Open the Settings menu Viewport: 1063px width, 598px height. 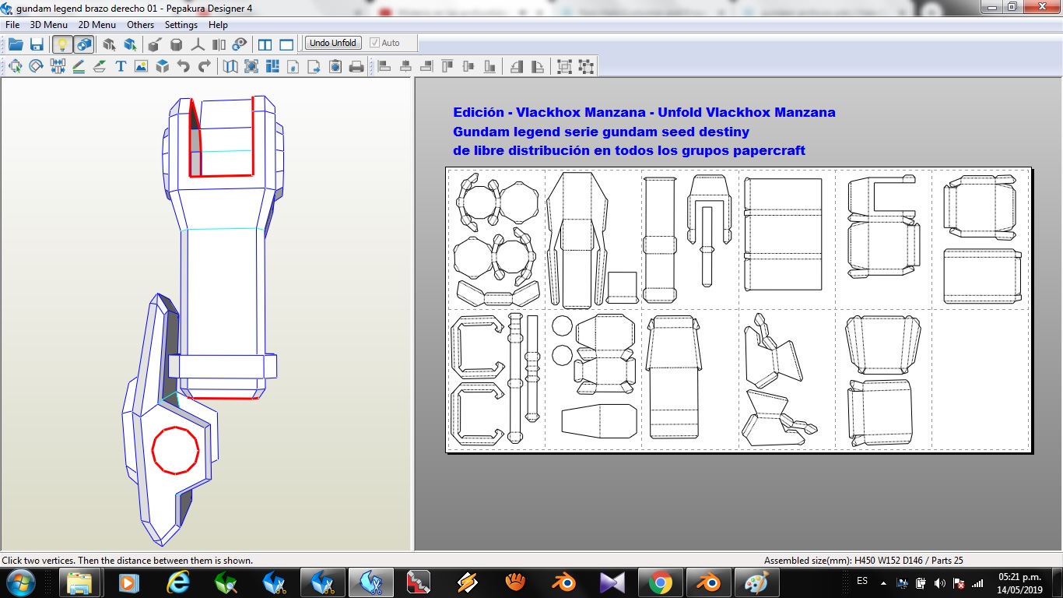pos(181,25)
